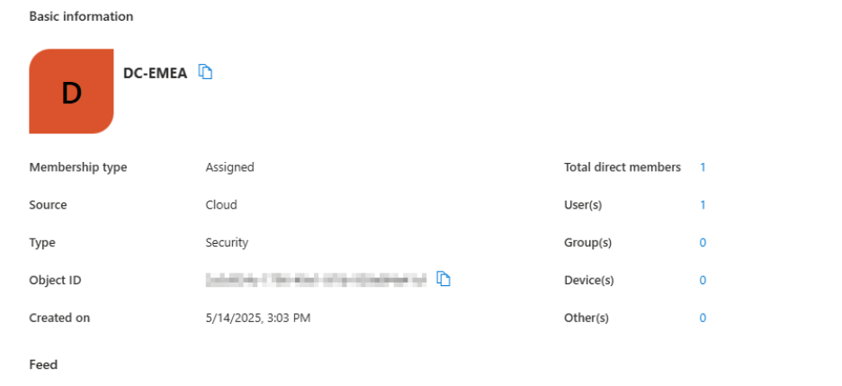Click the Total direct members label
The width and height of the screenshot is (842, 386).
(x=623, y=167)
